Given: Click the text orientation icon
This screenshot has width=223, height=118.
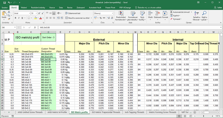Looking at the screenshot, I should (59, 13).
